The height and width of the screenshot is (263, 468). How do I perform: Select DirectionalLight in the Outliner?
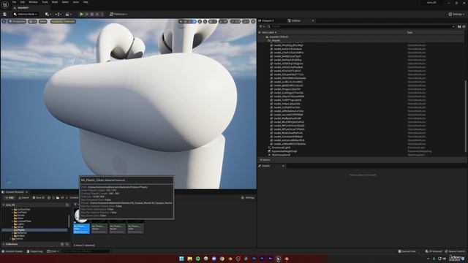pos(281,148)
